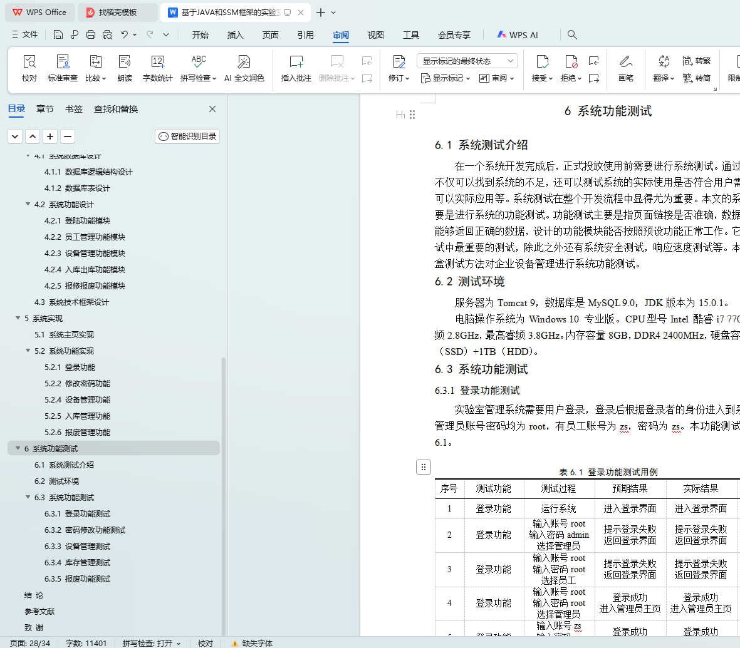The width and height of the screenshot is (740, 648).
Task: Click the table move handle icon
Action: pyautogui.click(x=424, y=467)
